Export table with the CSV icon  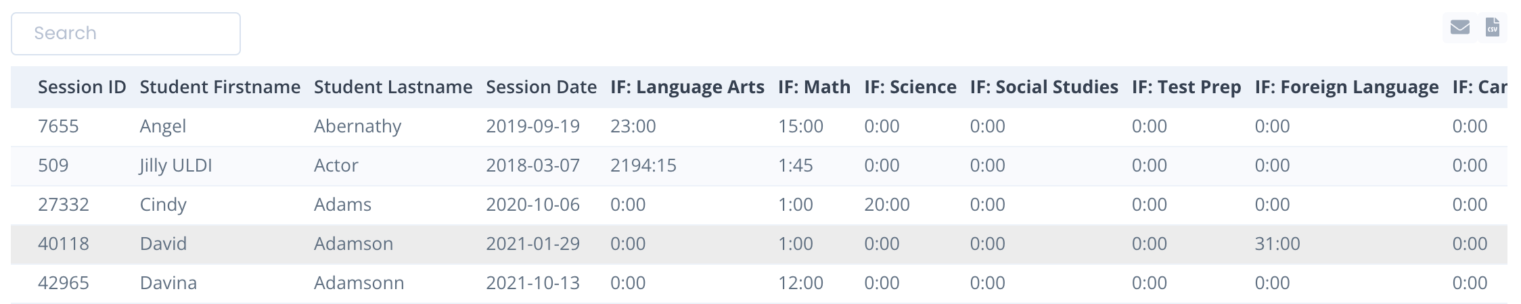(1492, 28)
